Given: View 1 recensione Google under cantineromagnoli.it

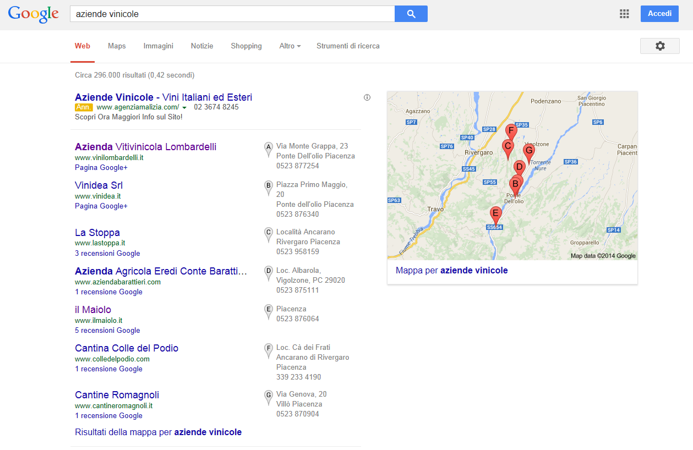Looking at the screenshot, I should coord(108,415).
